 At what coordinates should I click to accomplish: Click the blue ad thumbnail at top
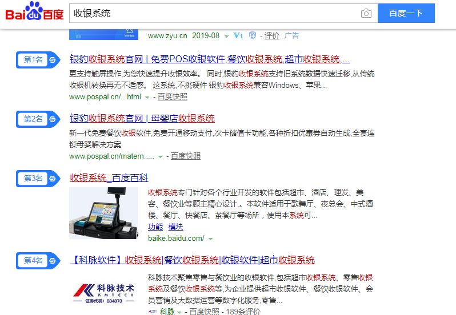(x=103, y=34)
